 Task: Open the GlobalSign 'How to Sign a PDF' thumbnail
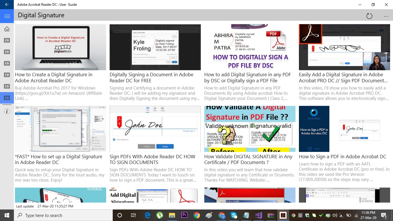(x=344, y=129)
